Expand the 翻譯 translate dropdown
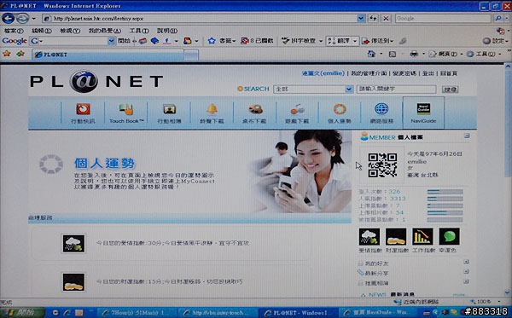The image size is (512, 318). click(x=355, y=41)
